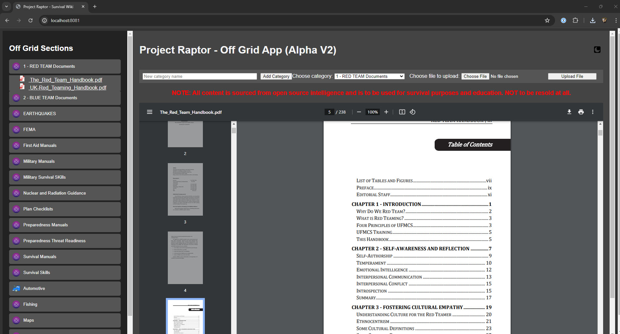Click the 100% zoom level field
The width and height of the screenshot is (620, 334).
373,112
